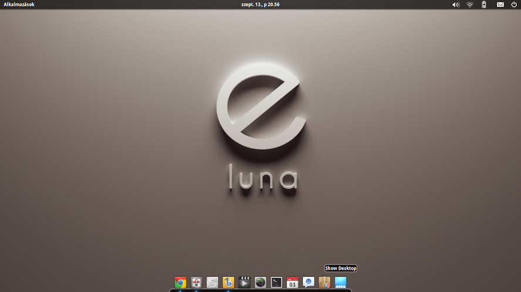This screenshot has width=521, height=292.
Task: Open the Wi-Fi network indicator
Action: tap(469, 5)
